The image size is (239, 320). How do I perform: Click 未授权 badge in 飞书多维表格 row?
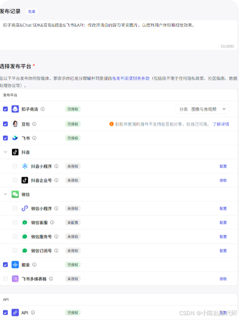point(73,279)
